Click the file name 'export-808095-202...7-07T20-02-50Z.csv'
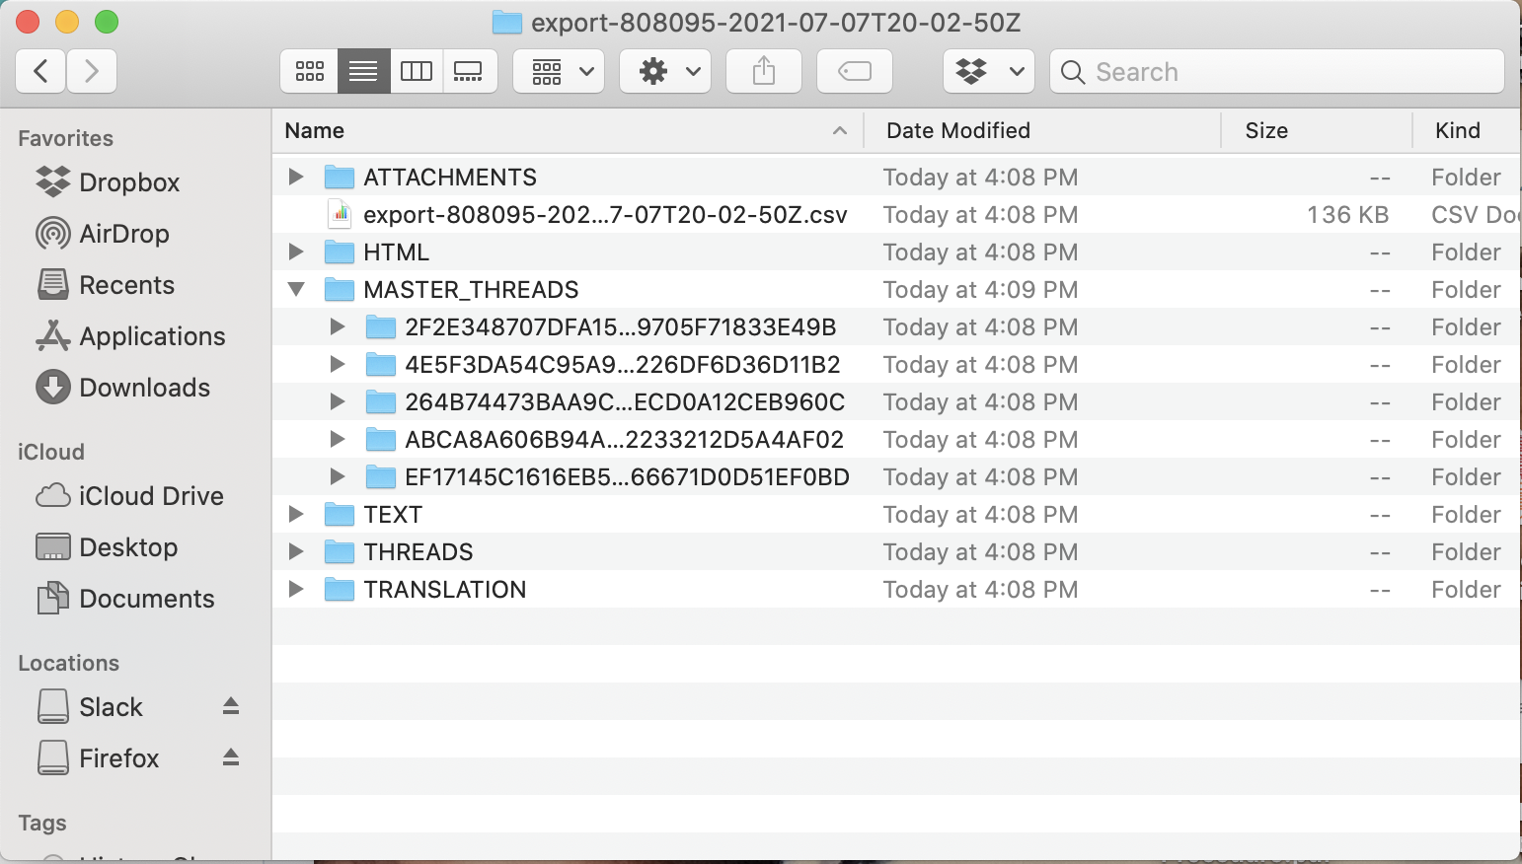This screenshot has width=1522, height=864. tap(605, 215)
